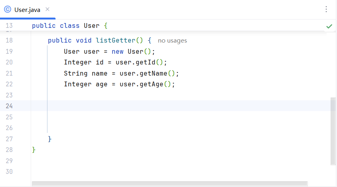Click the horizontal scrollbar at the bottom
The width and height of the screenshot is (337, 187).
coord(169,183)
